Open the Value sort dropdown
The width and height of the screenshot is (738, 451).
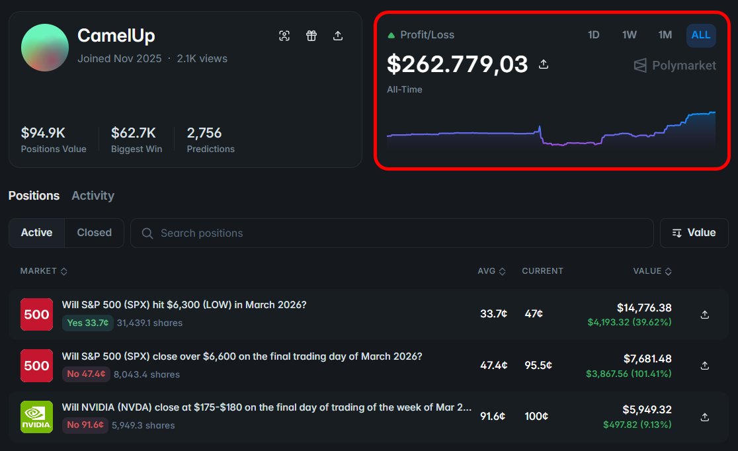click(694, 233)
